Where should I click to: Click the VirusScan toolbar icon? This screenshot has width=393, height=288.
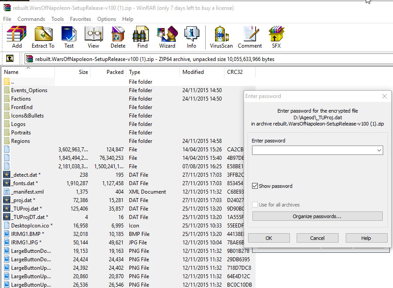221,37
